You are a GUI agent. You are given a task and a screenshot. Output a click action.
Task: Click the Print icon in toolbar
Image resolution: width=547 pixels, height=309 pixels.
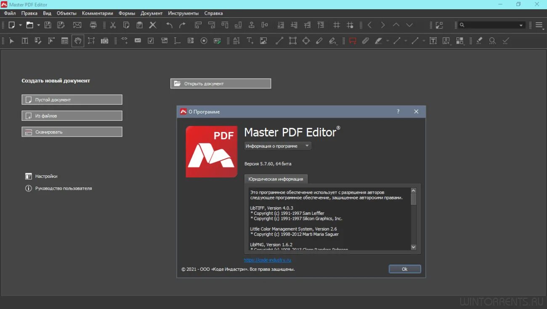pyautogui.click(x=93, y=25)
